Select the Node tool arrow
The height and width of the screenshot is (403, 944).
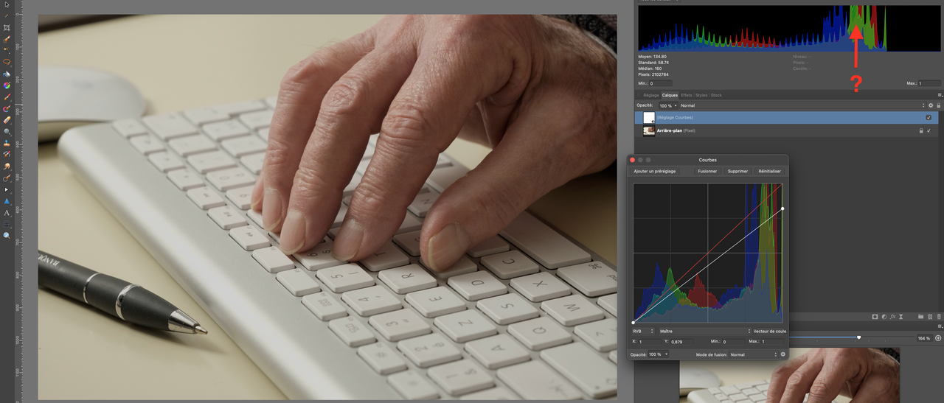7,189
